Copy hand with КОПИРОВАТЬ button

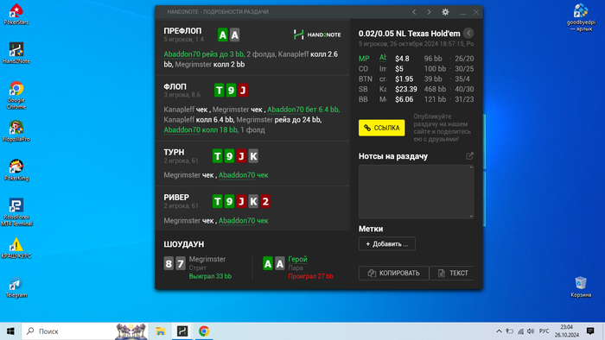click(393, 273)
